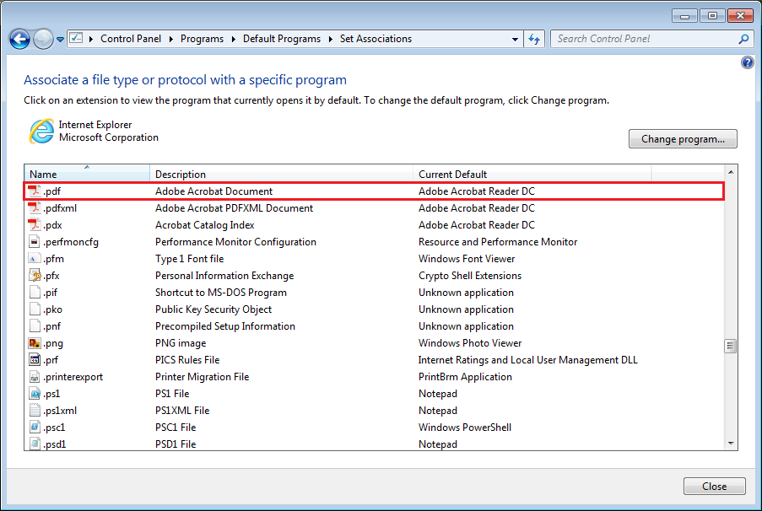762x511 pixels.
Task: Select the Type 1 Font file description
Action: pyautogui.click(x=190, y=259)
